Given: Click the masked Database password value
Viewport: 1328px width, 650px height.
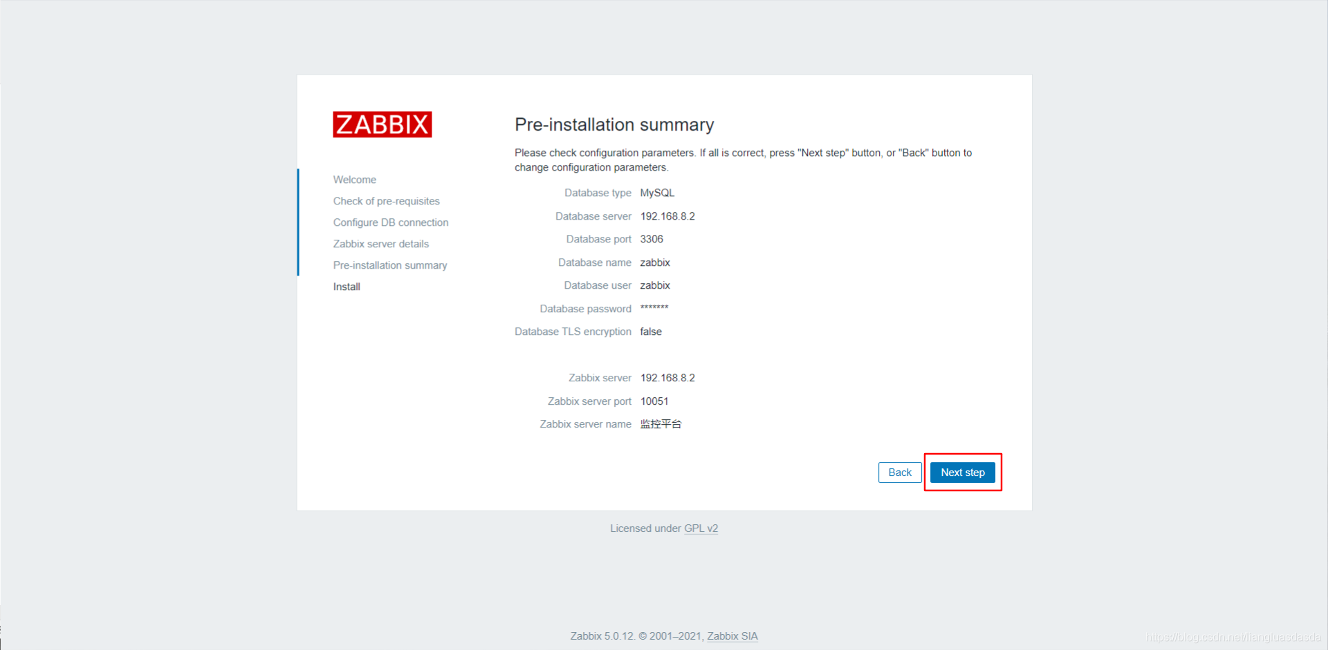Looking at the screenshot, I should [654, 308].
